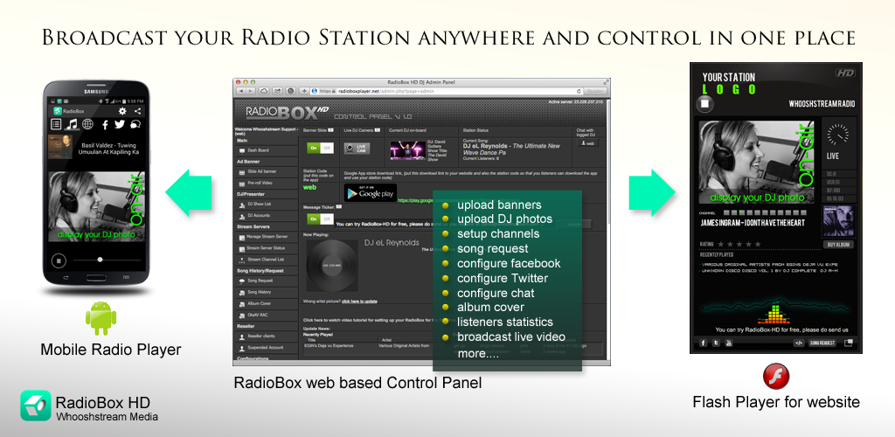Rate song with first star in Flash player

(x=721, y=244)
